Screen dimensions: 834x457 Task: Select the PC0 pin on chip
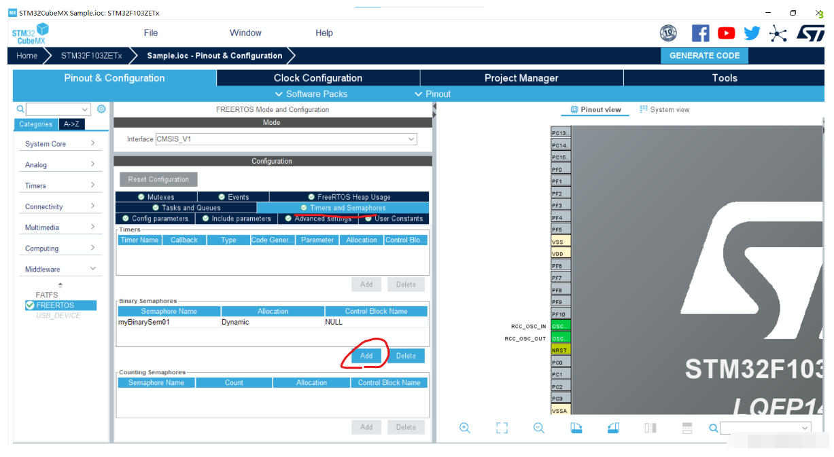[x=560, y=362]
